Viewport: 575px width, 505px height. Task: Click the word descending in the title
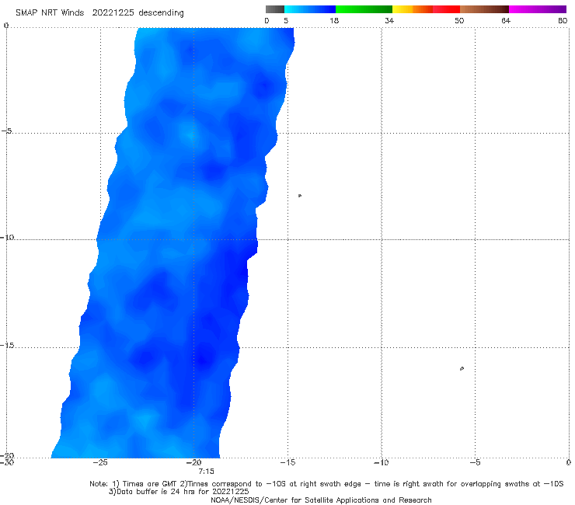pos(162,13)
